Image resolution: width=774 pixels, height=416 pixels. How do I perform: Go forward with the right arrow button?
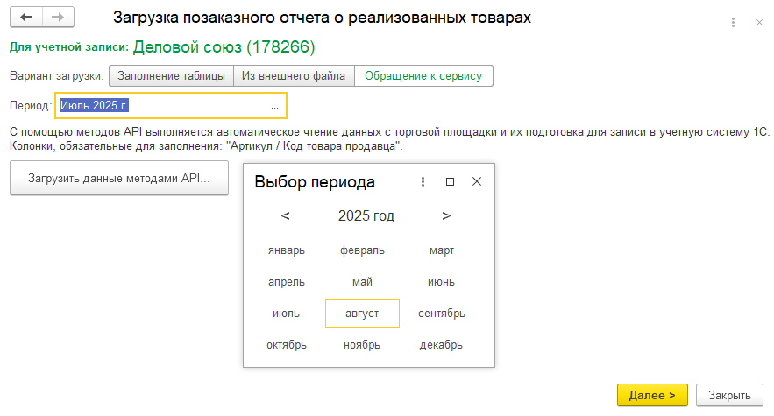pyautogui.click(x=58, y=18)
